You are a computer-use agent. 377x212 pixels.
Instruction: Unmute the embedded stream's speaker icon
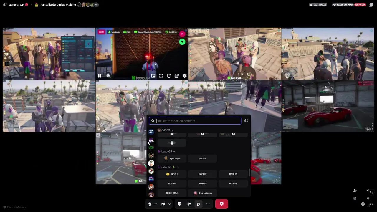click(x=108, y=76)
